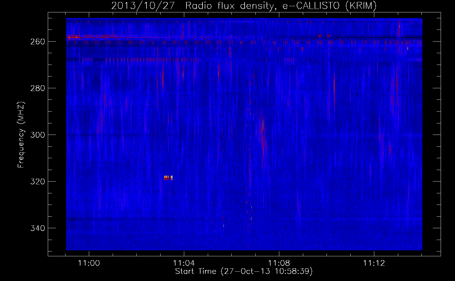Click the 'Frequency (MHZ)' axis label
Screen dimensions: 455x281
coord(21,135)
